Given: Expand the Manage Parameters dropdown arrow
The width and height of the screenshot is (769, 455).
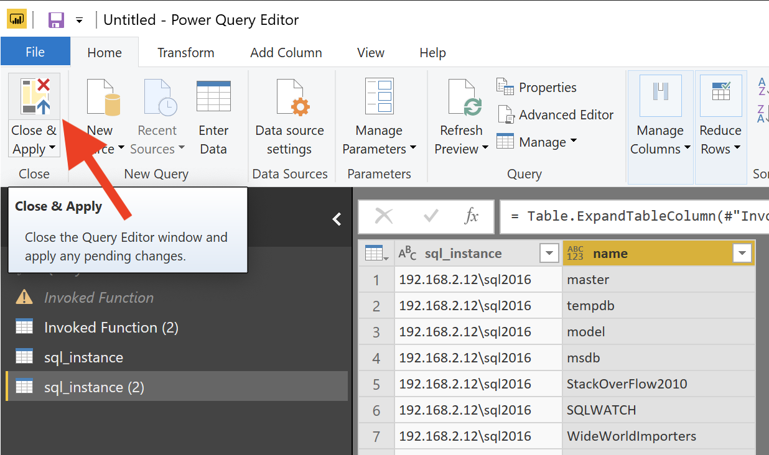Looking at the screenshot, I should click(x=412, y=149).
